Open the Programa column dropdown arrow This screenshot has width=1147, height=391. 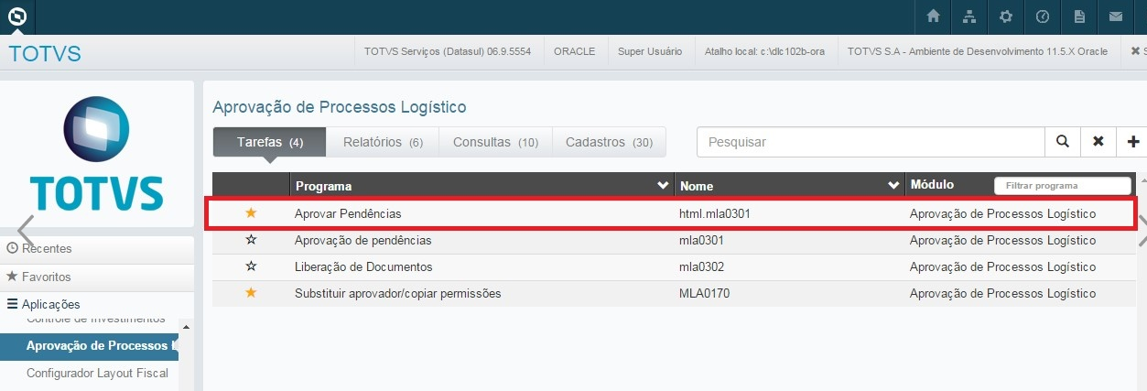coord(664,186)
